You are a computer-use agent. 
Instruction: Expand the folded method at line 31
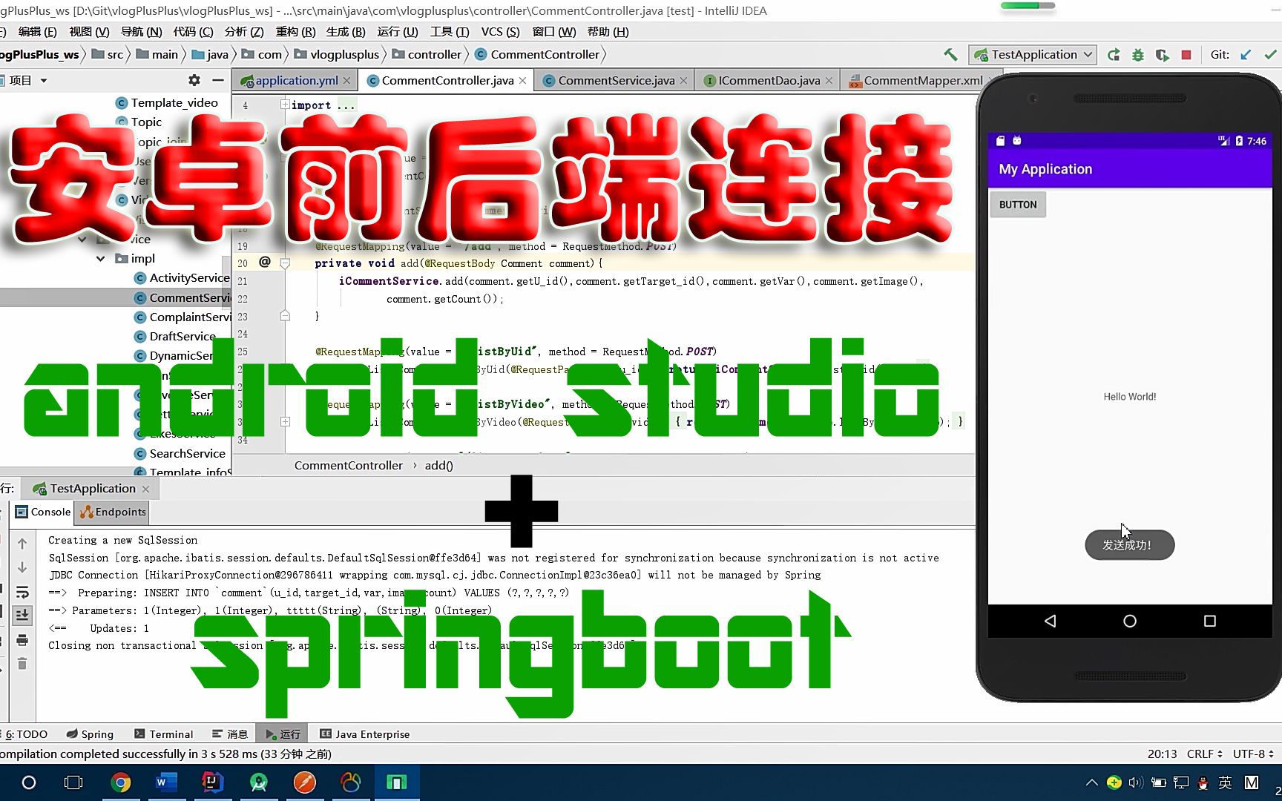coord(285,422)
